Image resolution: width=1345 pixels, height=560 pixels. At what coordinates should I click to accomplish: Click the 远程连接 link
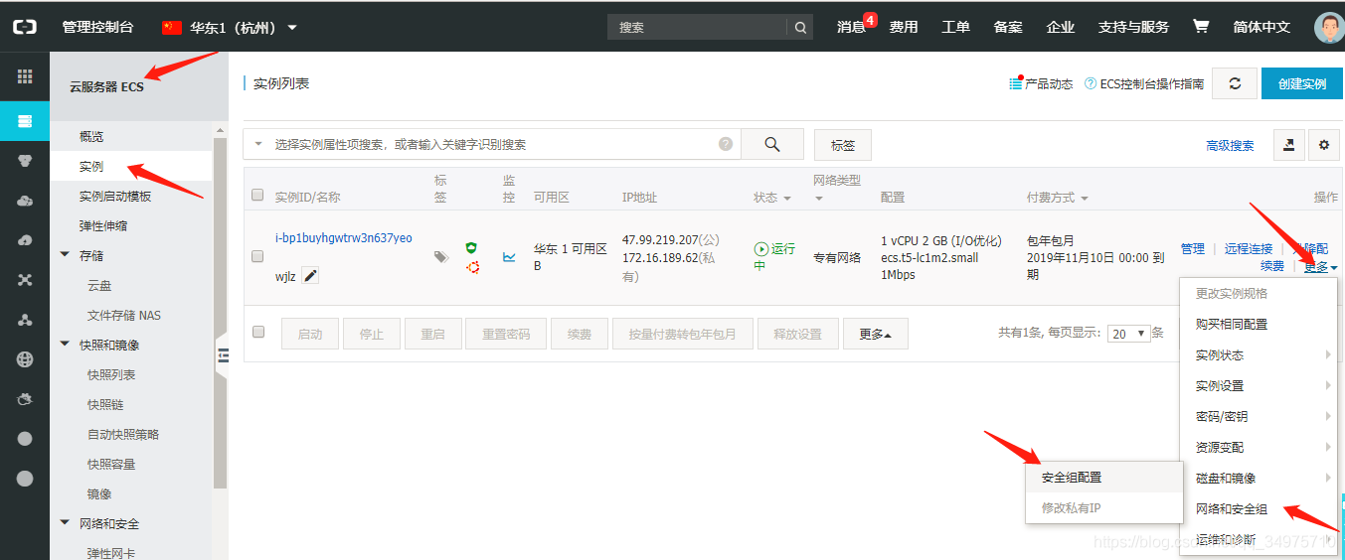point(1249,248)
